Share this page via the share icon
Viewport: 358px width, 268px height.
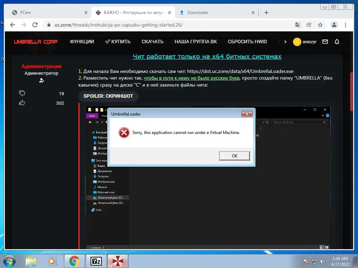[309, 25]
